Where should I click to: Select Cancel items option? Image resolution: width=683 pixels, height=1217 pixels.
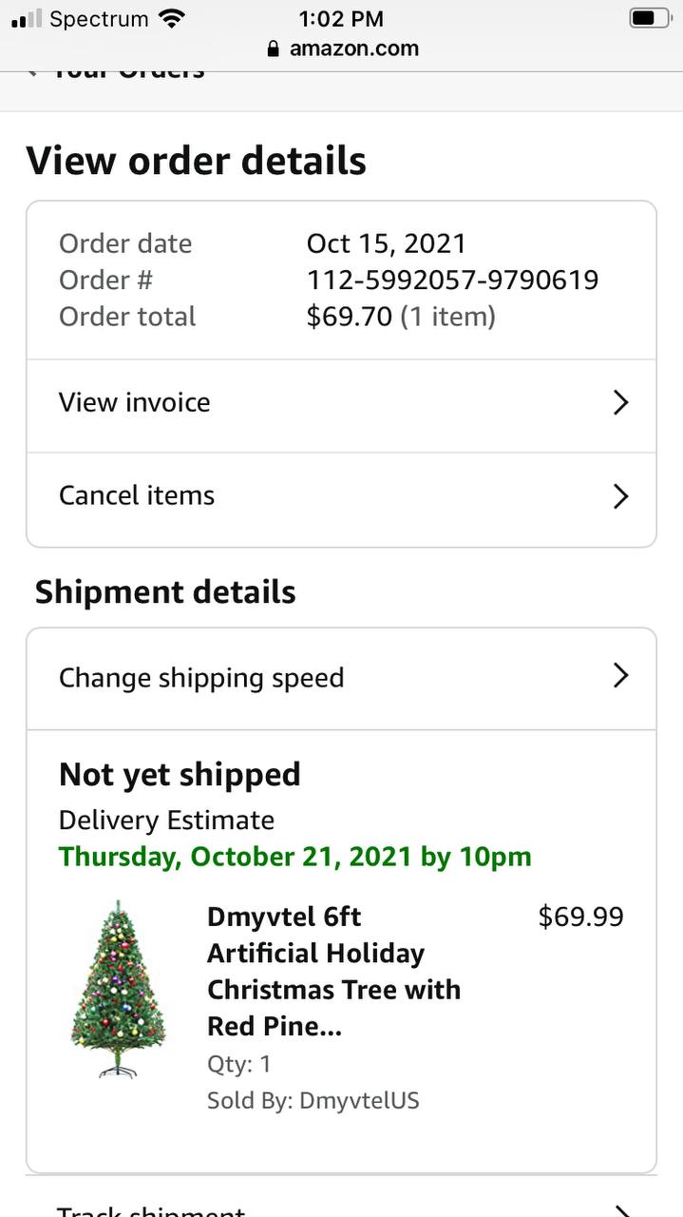[137, 495]
